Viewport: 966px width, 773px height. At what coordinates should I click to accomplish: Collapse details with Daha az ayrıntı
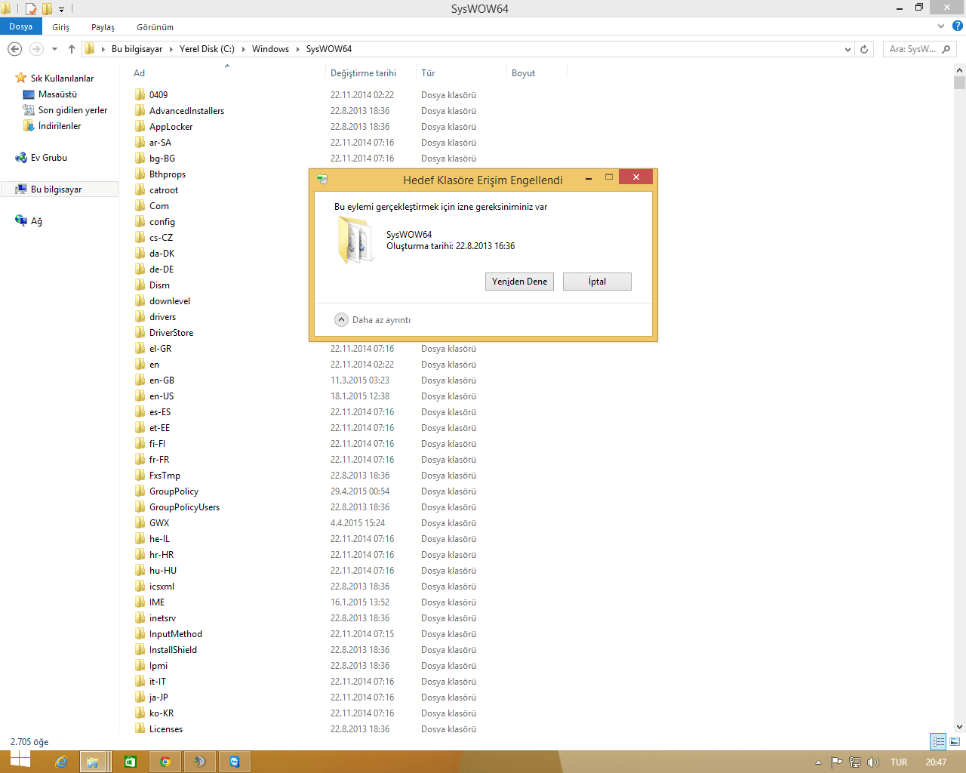click(x=373, y=320)
